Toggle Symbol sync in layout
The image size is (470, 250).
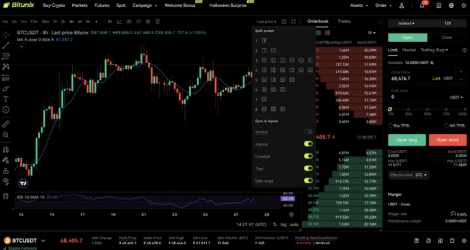coord(308,132)
